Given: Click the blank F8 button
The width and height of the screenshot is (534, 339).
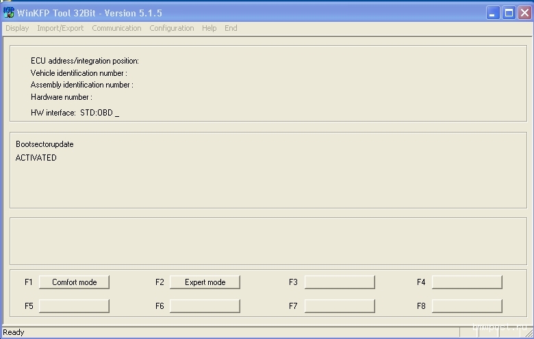Looking at the screenshot, I should [467, 306].
